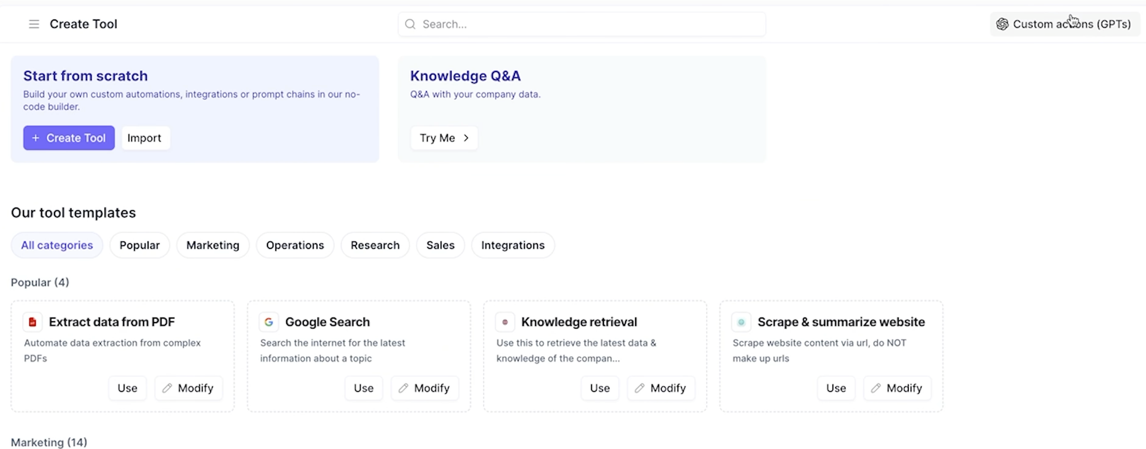Use the Extract data from PDF template

click(x=127, y=388)
